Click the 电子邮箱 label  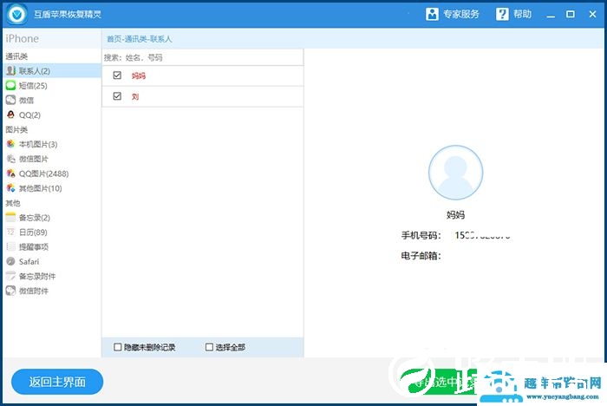(421, 256)
